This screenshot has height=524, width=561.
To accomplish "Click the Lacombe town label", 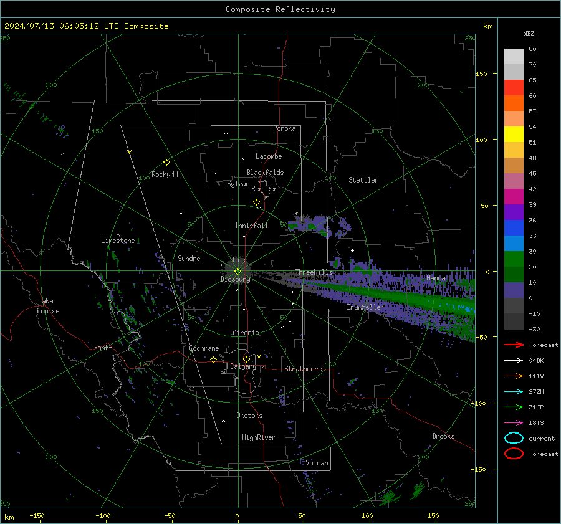I will click(x=269, y=156).
